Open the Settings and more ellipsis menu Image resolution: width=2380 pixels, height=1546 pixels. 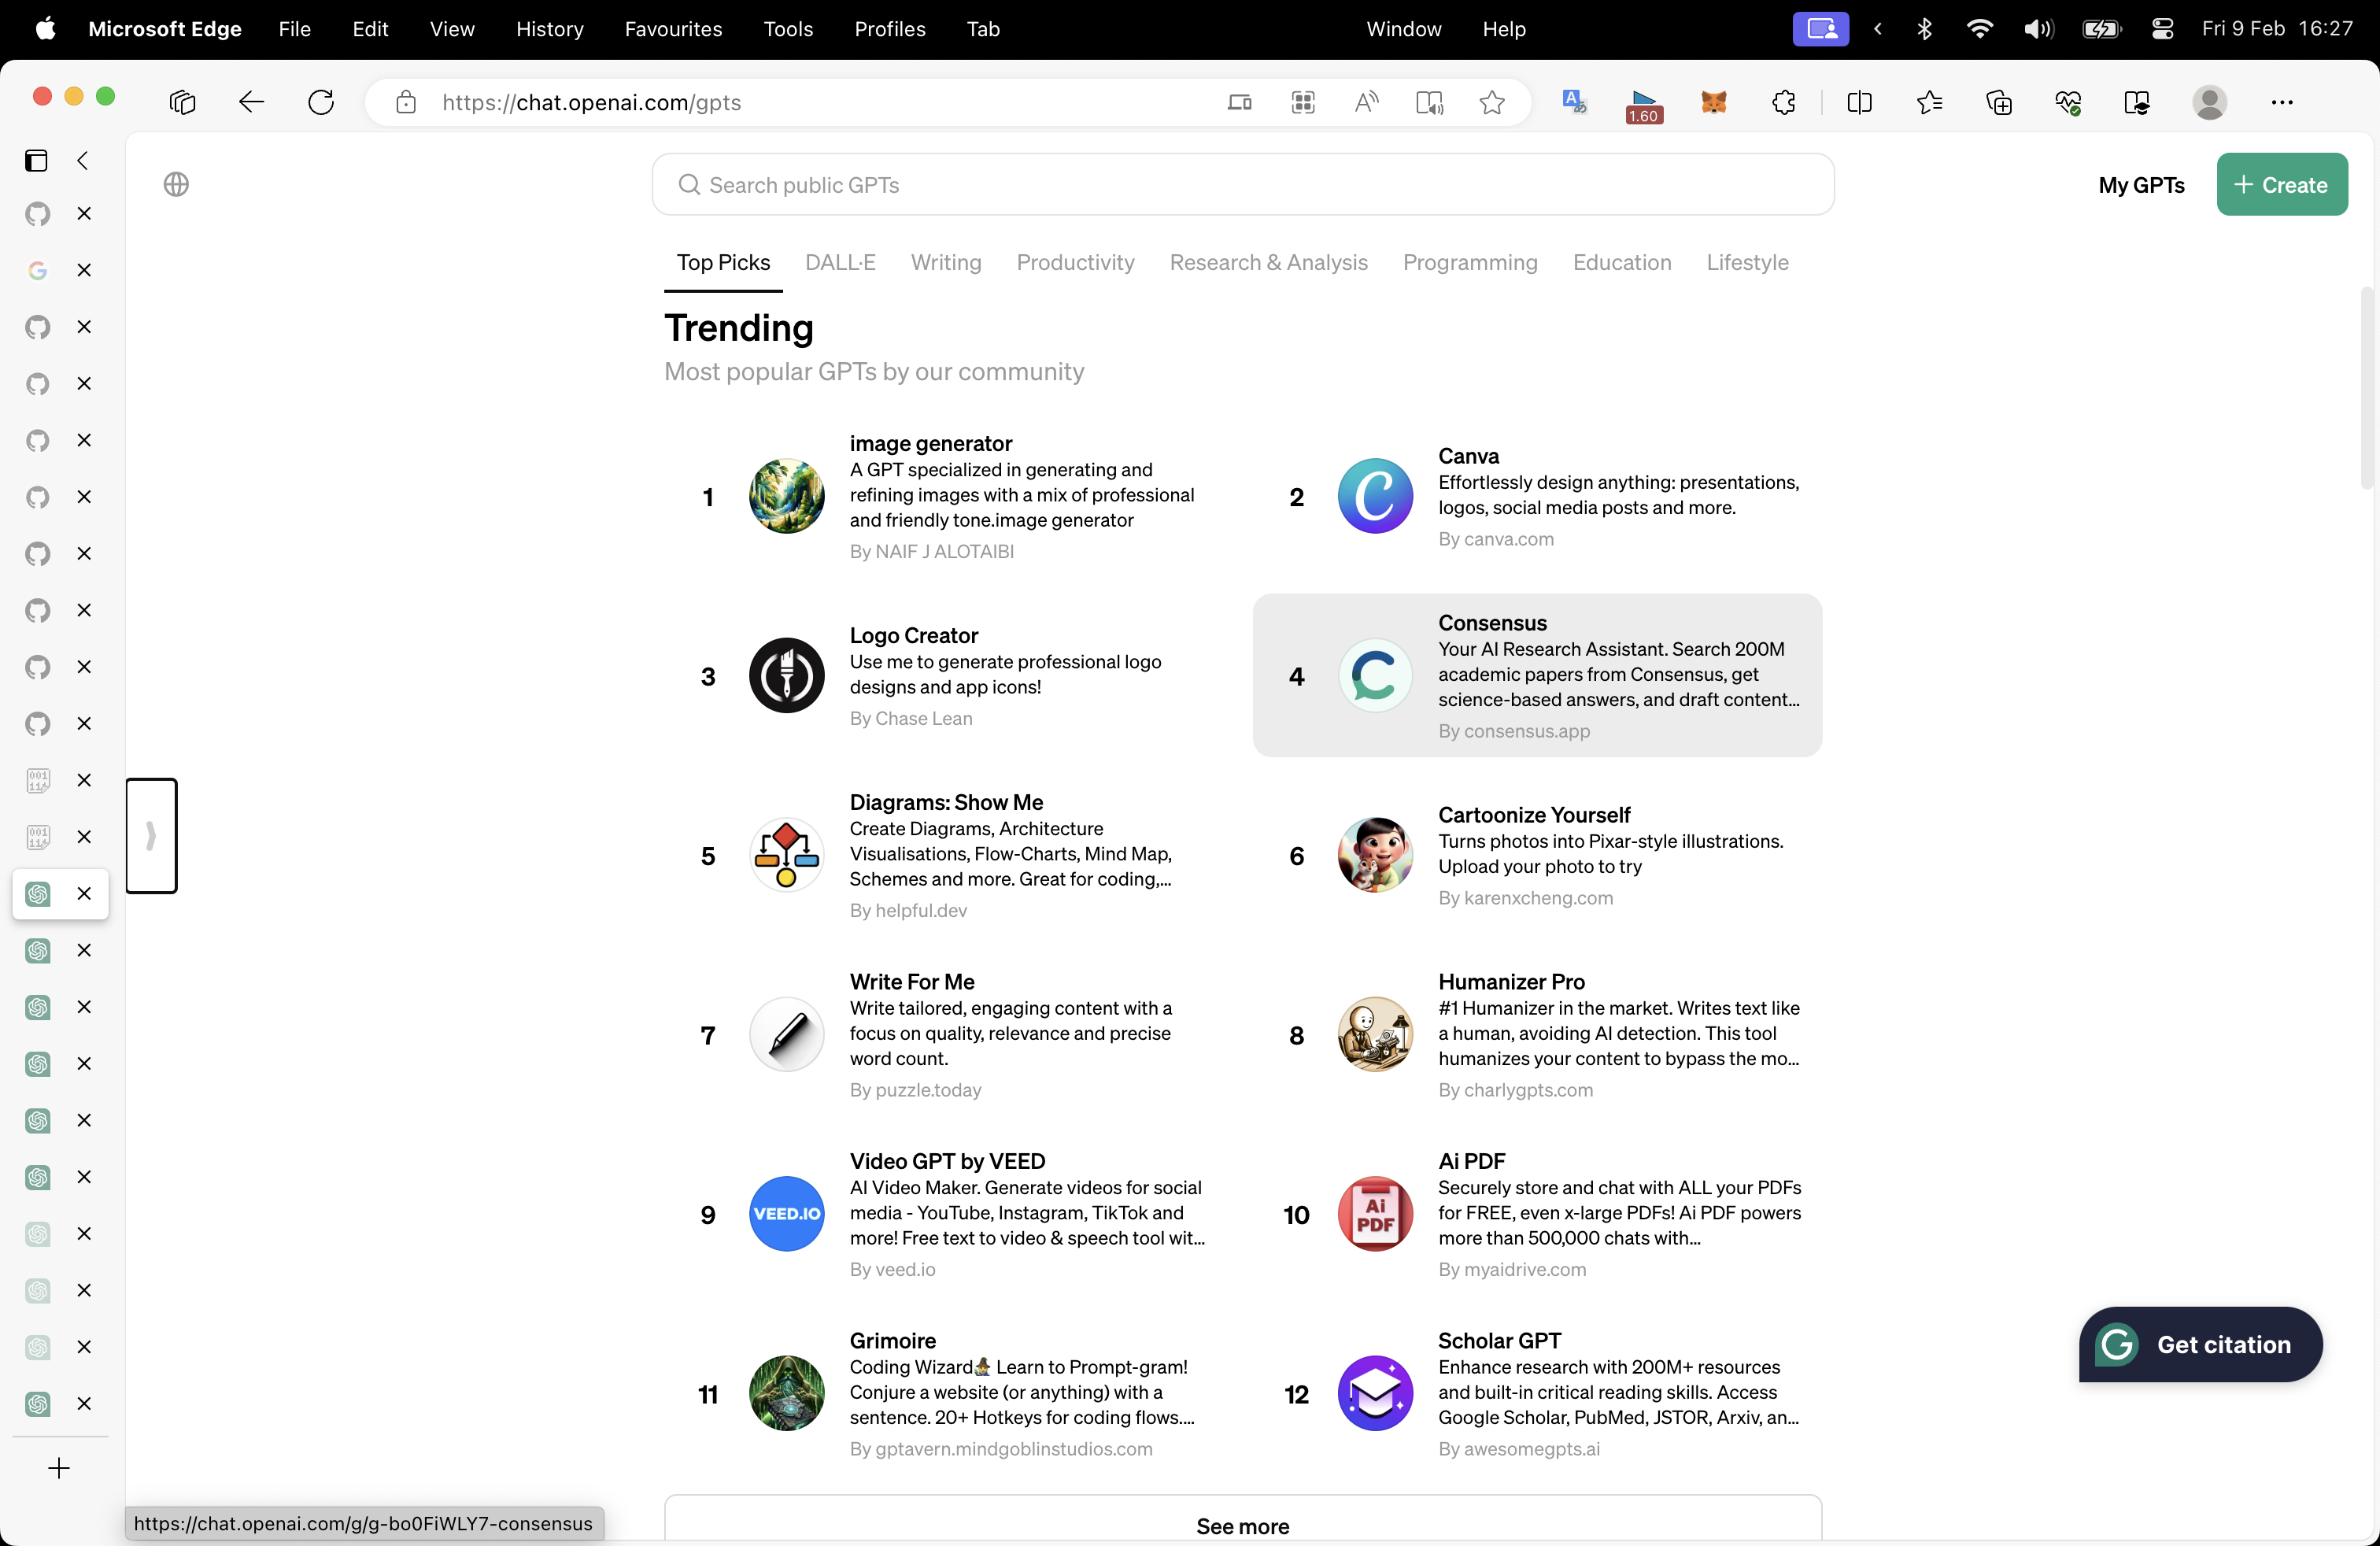(x=2281, y=102)
